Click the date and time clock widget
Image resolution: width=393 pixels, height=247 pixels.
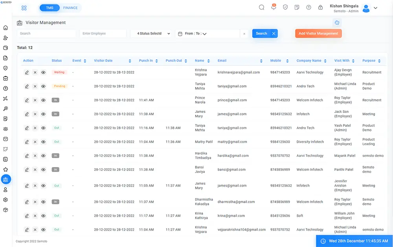coord(354,241)
